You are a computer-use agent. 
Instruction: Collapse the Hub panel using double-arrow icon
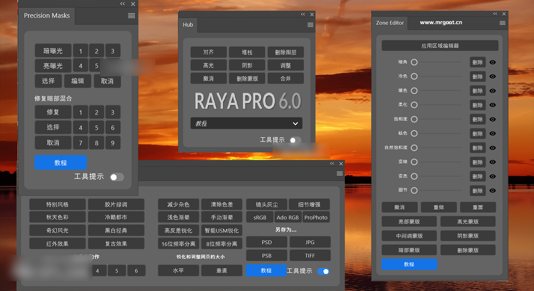tap(303, 14)
